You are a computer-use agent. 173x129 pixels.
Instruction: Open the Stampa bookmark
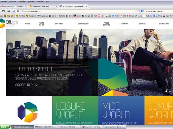click(86, 16)
